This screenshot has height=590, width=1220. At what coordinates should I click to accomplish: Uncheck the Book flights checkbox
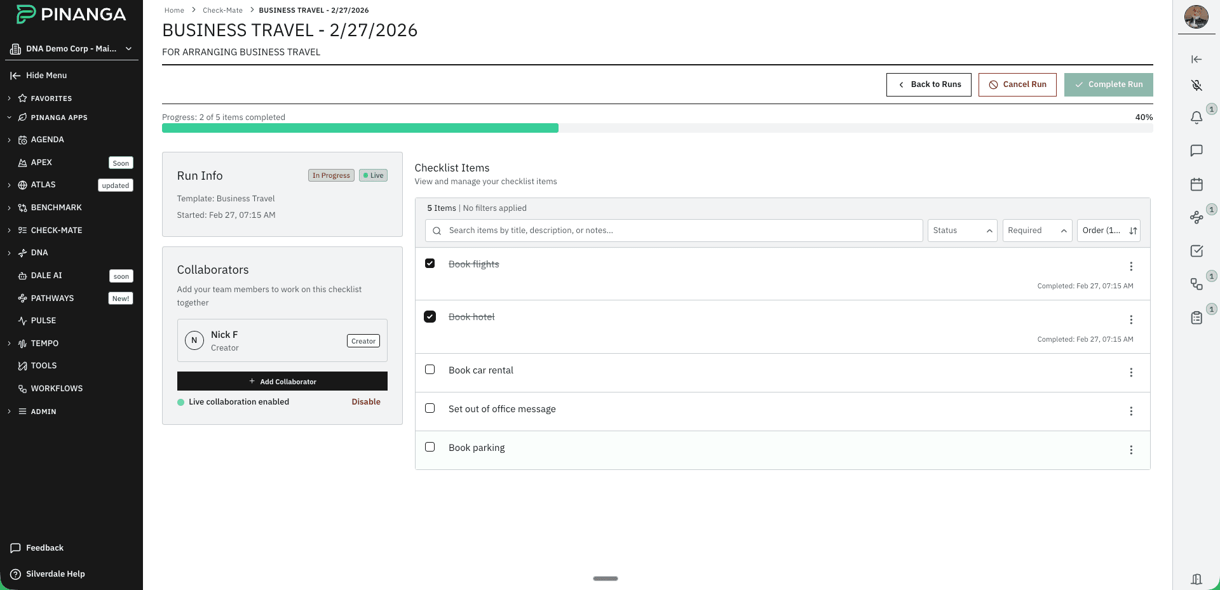tap(430, 263)
